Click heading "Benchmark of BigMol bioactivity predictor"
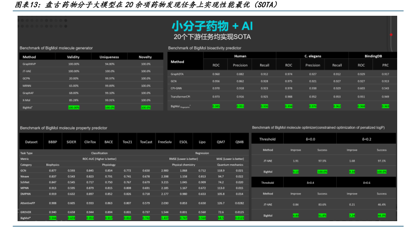The height and width of the screenshot is (227, 408). [205, 48]
